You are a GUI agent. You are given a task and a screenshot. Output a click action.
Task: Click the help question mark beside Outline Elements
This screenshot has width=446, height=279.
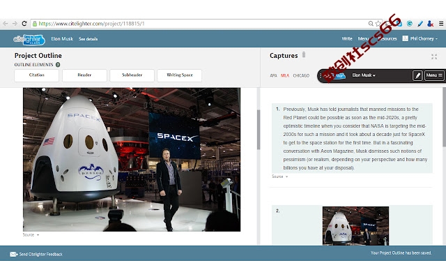coord(58,65)
